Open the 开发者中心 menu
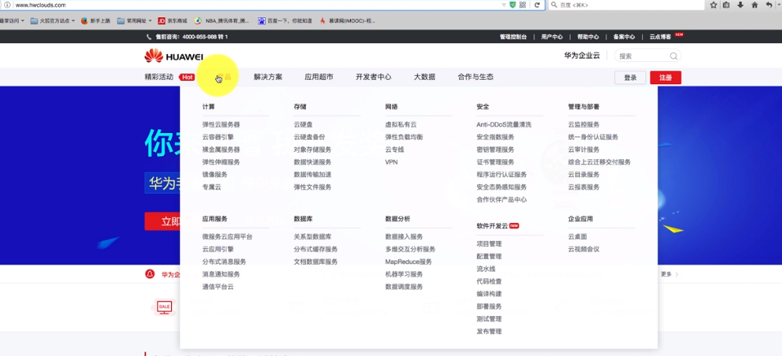 click(x=373, y=78)
